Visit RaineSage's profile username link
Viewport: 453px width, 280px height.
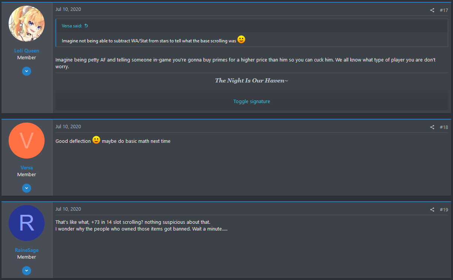27,250
